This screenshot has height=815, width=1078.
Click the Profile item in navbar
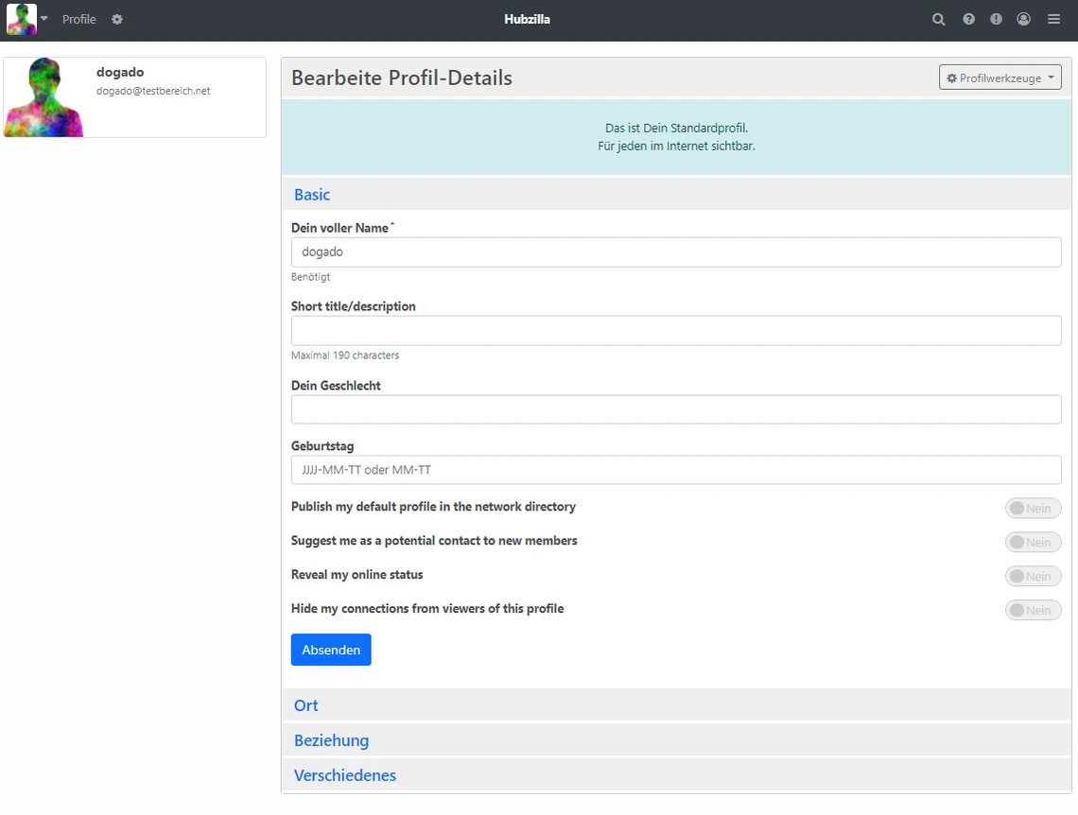79,19
